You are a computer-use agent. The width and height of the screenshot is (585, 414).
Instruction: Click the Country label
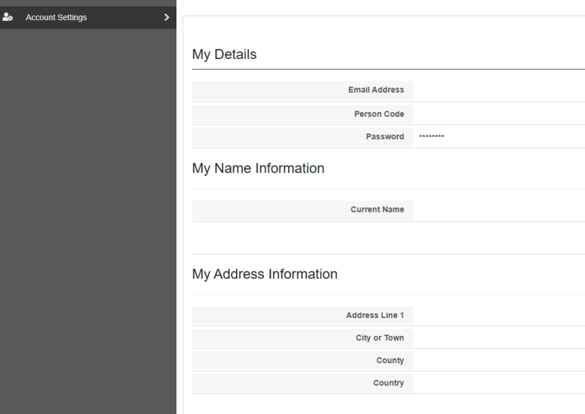(x=388, y=383)
